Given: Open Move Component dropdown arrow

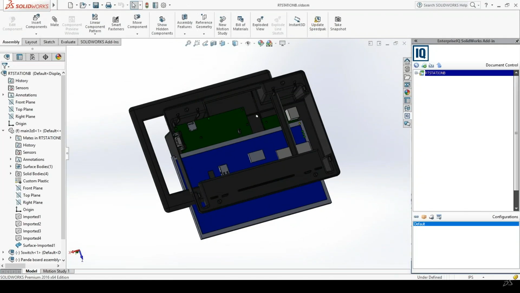Looking at the screenshot, I should (137, 34).
